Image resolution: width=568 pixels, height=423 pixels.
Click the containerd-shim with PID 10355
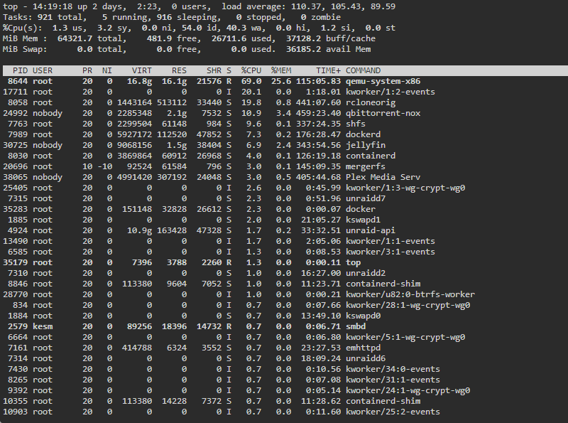[383, 401]
